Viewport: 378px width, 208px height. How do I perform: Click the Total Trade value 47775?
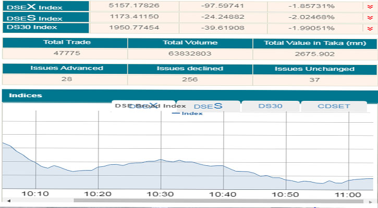65,53
